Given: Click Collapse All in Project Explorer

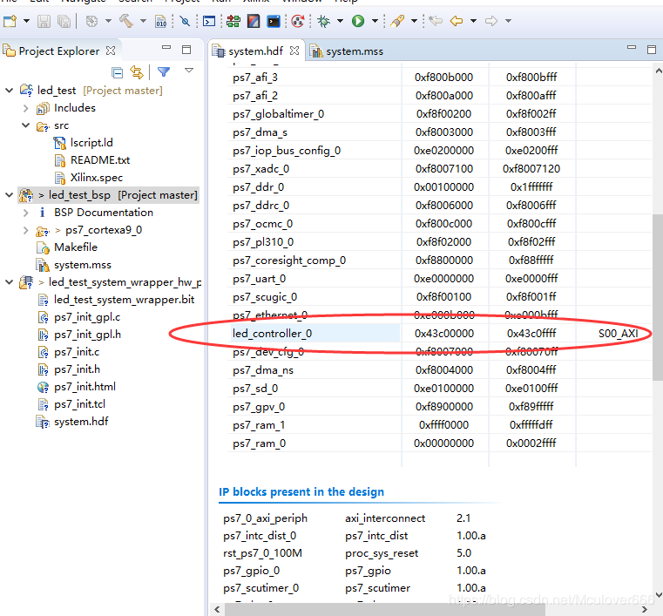Looking at the screenshot, I should (118, 72).
